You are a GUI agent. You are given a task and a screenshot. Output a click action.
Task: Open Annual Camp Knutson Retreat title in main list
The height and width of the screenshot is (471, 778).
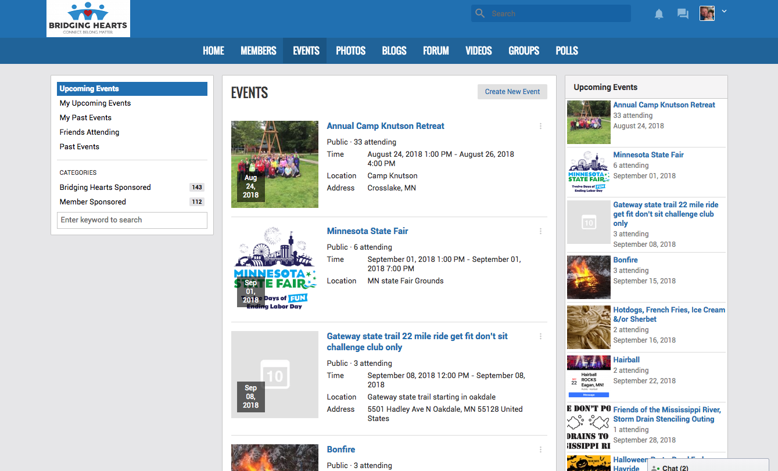pyautogui.click(x=385, y=126)
